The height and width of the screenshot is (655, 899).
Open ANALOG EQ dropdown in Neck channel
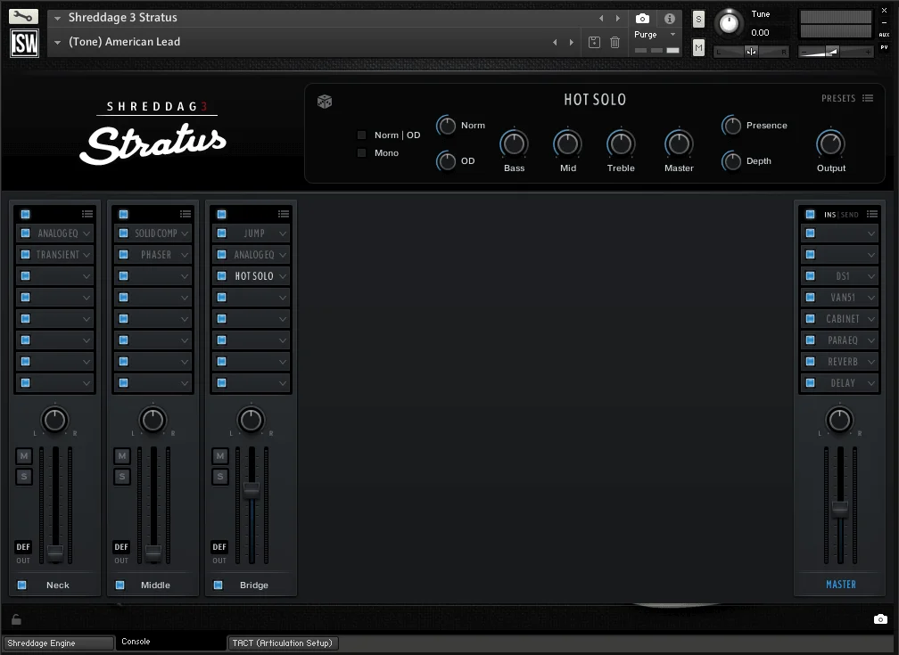click(x=87, y=233)
